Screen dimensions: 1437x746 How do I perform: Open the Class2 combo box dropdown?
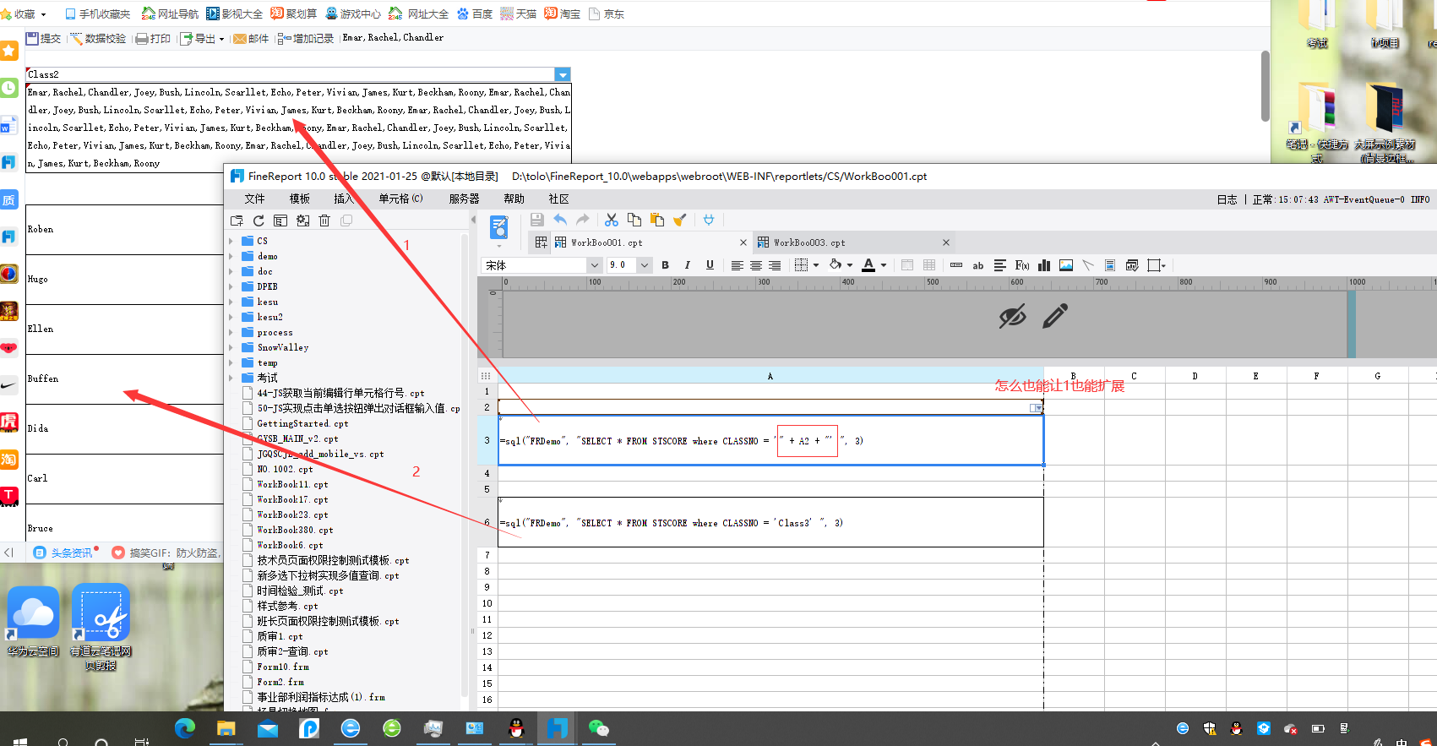[563, 74]
